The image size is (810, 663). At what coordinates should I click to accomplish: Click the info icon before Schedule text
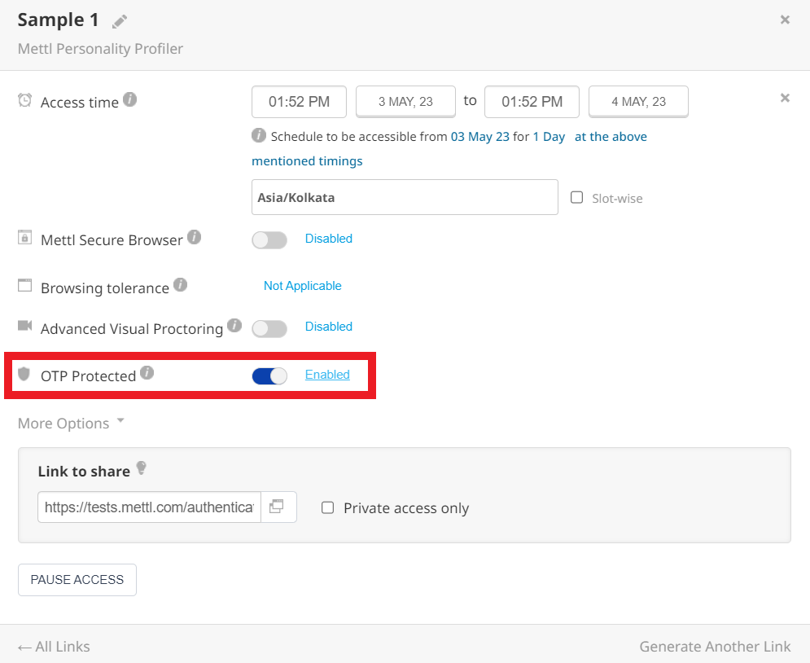coord(258,135)
